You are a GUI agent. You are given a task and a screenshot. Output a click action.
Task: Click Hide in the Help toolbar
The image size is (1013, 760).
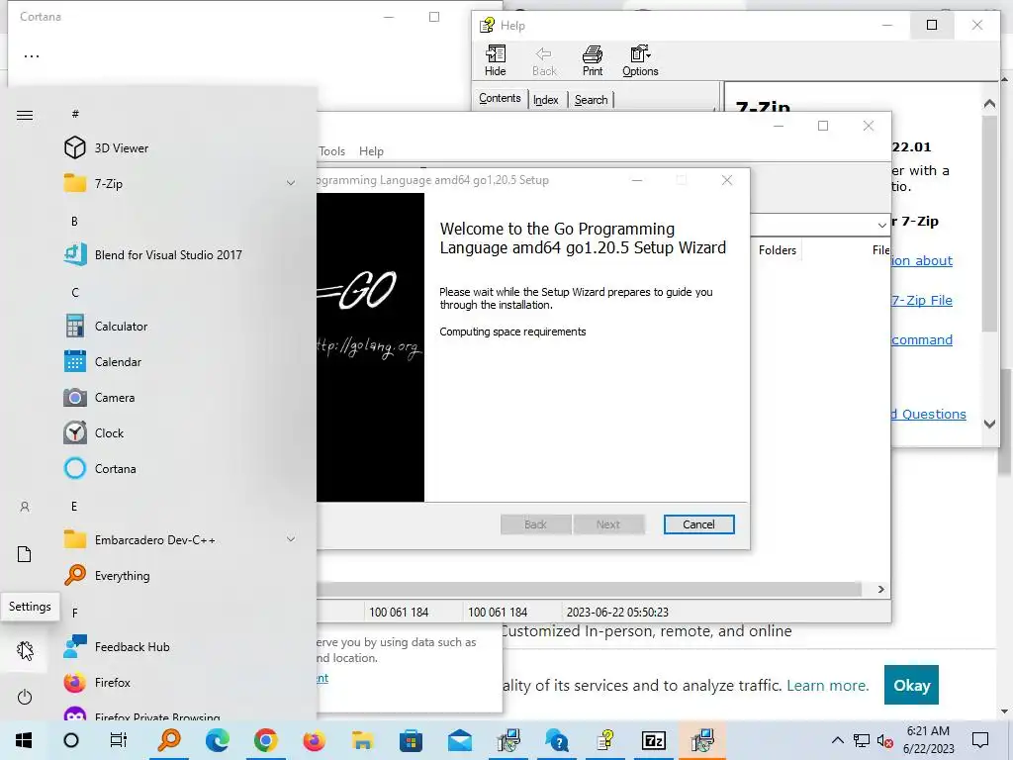(496, 60)
